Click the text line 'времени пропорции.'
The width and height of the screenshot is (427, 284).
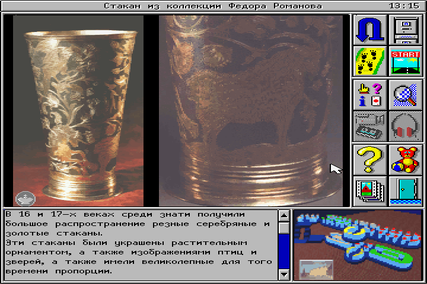[59, 271]
